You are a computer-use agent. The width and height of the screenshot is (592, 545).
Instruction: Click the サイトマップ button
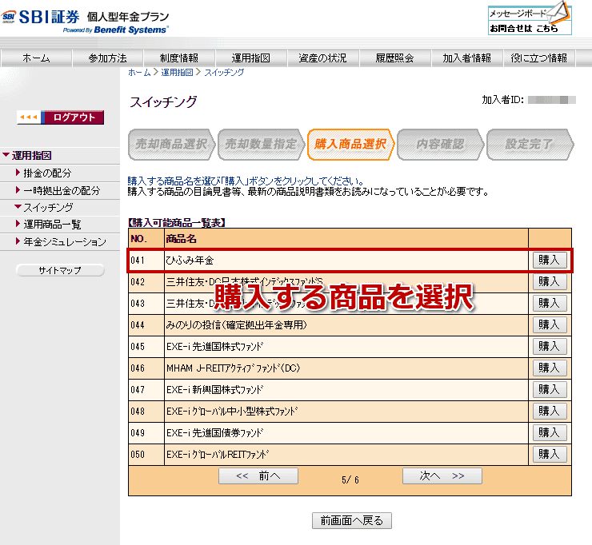click(60, 271)
